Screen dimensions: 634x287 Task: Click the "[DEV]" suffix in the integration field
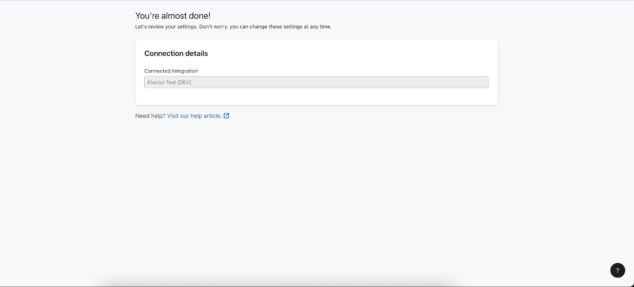click(184, 82)
